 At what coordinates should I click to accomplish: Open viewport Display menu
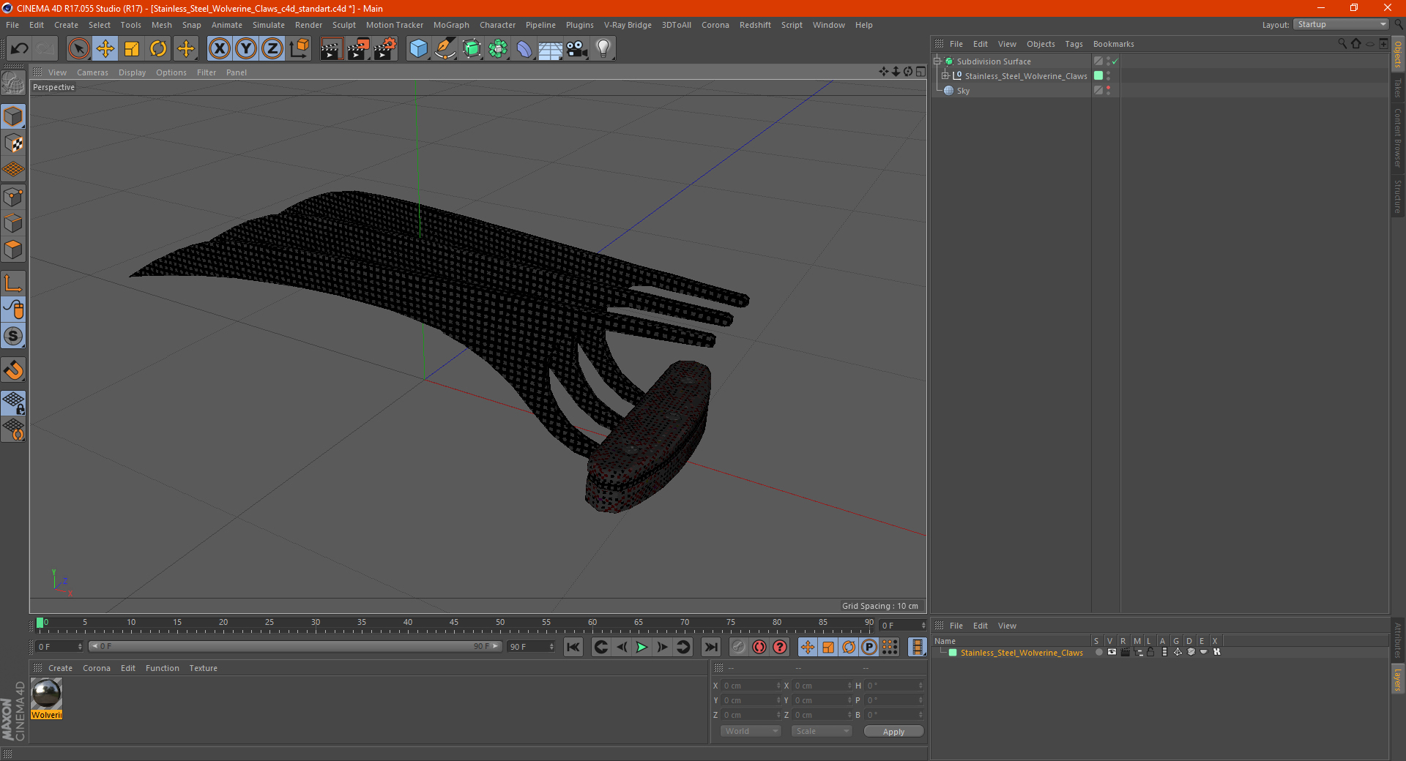coord(132,72)
